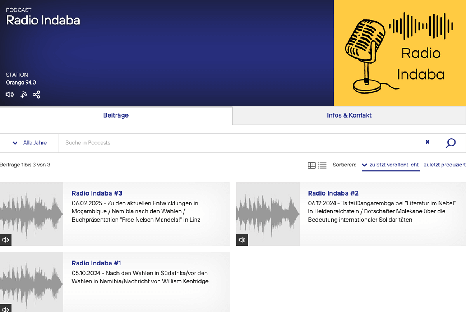
Task: Open the Radio Indaba #3 episode
Action: click(x=96, y=193)
